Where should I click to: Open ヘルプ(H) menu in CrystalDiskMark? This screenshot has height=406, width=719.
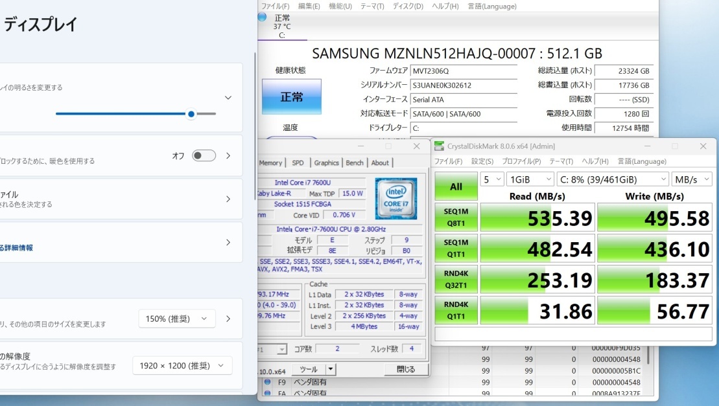tap(595, 161)
